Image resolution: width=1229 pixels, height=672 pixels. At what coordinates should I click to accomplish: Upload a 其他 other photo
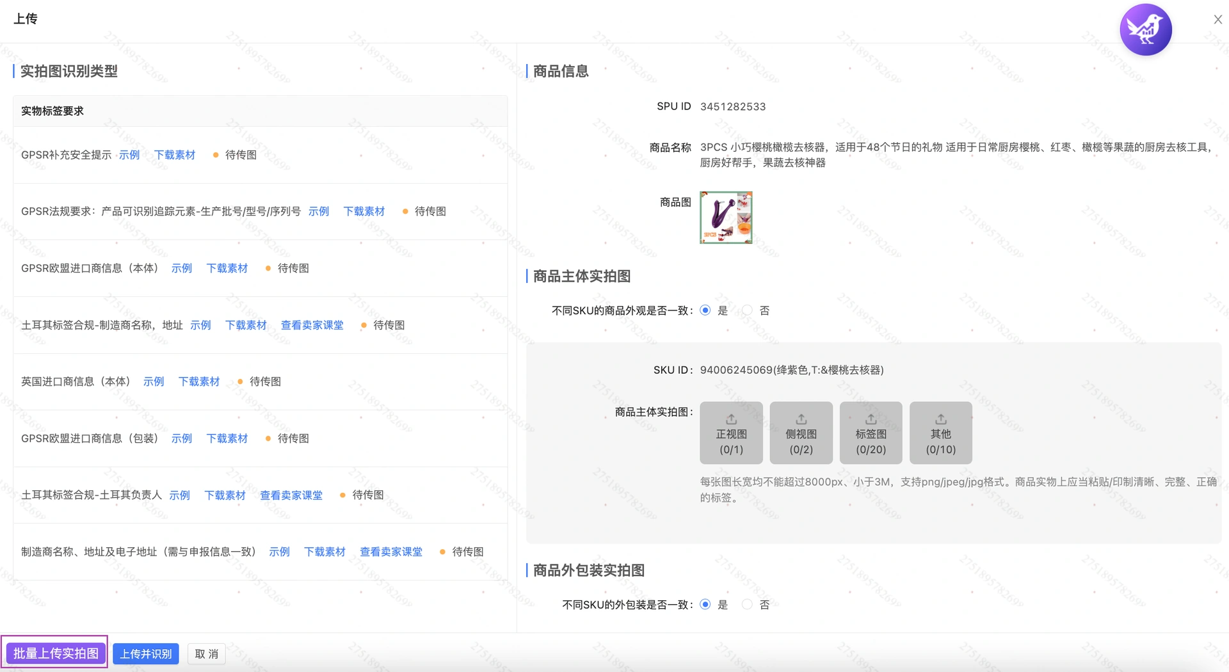pos(940,433)
